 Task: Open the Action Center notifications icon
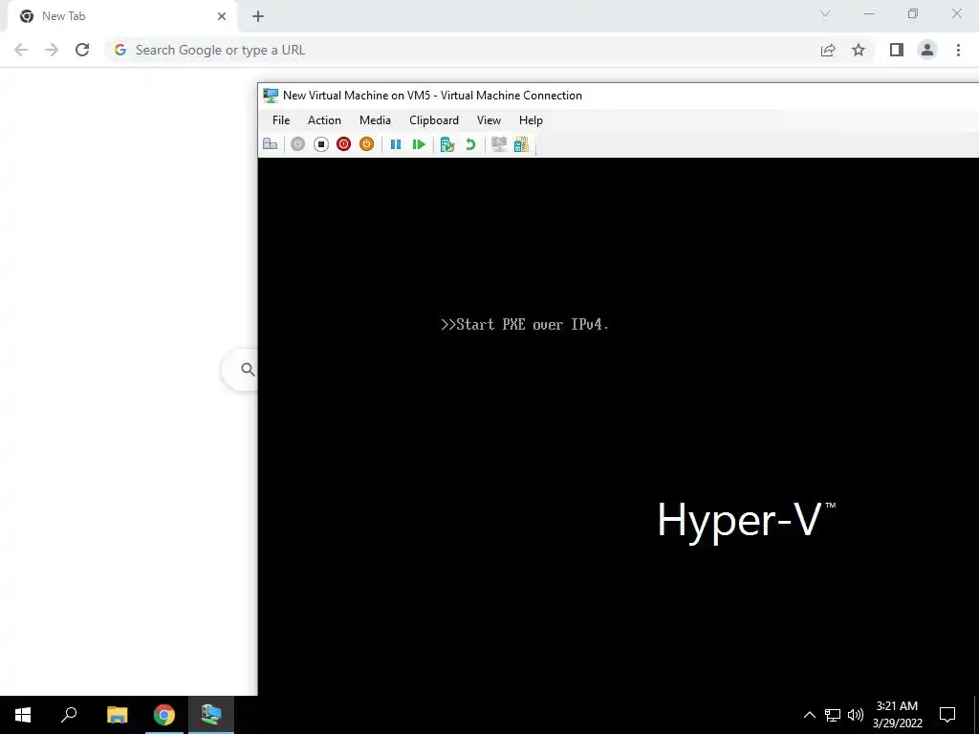pos(947,715)
